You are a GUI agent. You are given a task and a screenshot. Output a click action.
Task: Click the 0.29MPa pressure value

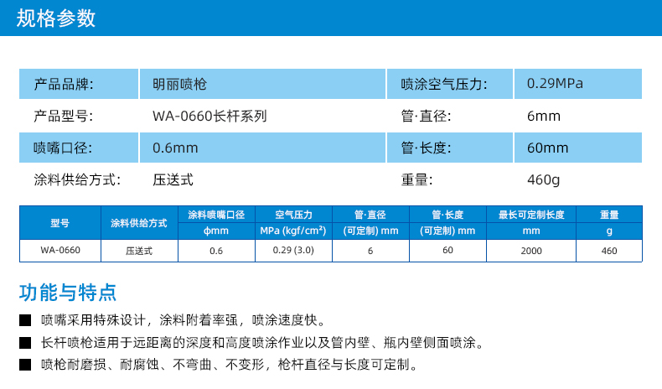point(555,84)
